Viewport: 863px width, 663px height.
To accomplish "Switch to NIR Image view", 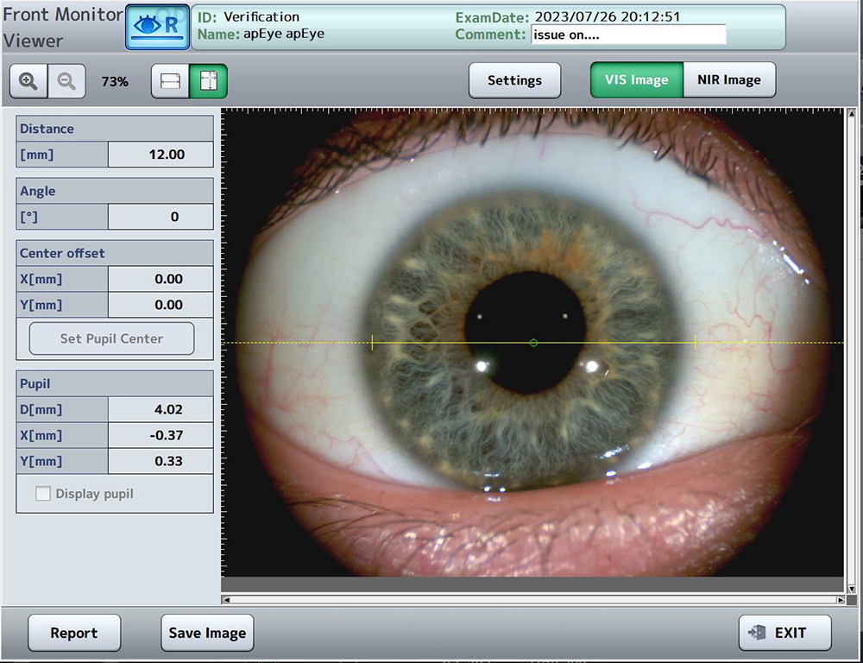I will point(729,79).
